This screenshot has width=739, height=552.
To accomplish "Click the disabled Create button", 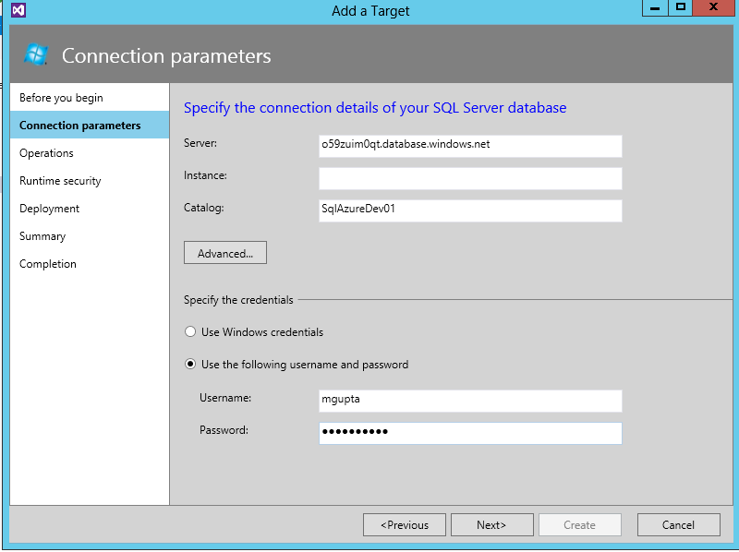I will [580, 524].
